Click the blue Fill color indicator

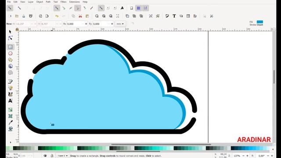coord(259,22)
